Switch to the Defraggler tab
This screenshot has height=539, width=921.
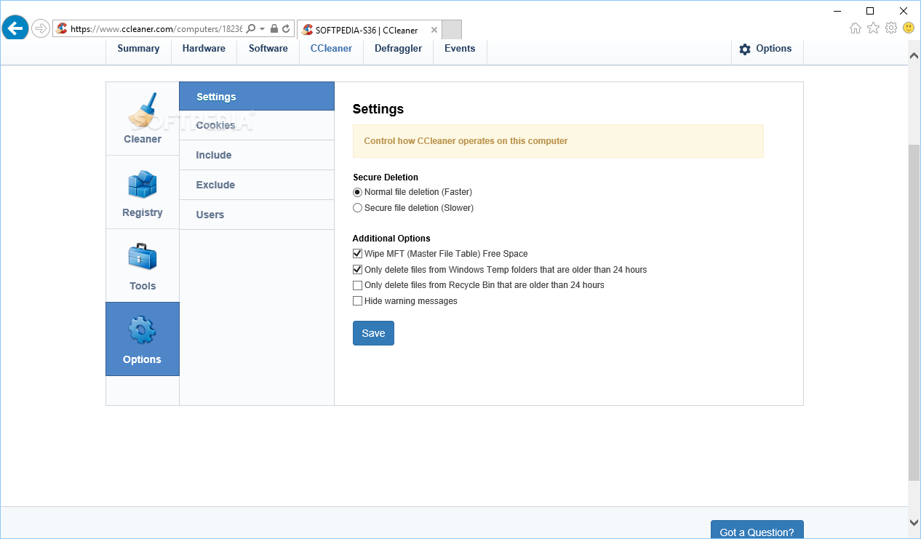[x=398, y=49]
